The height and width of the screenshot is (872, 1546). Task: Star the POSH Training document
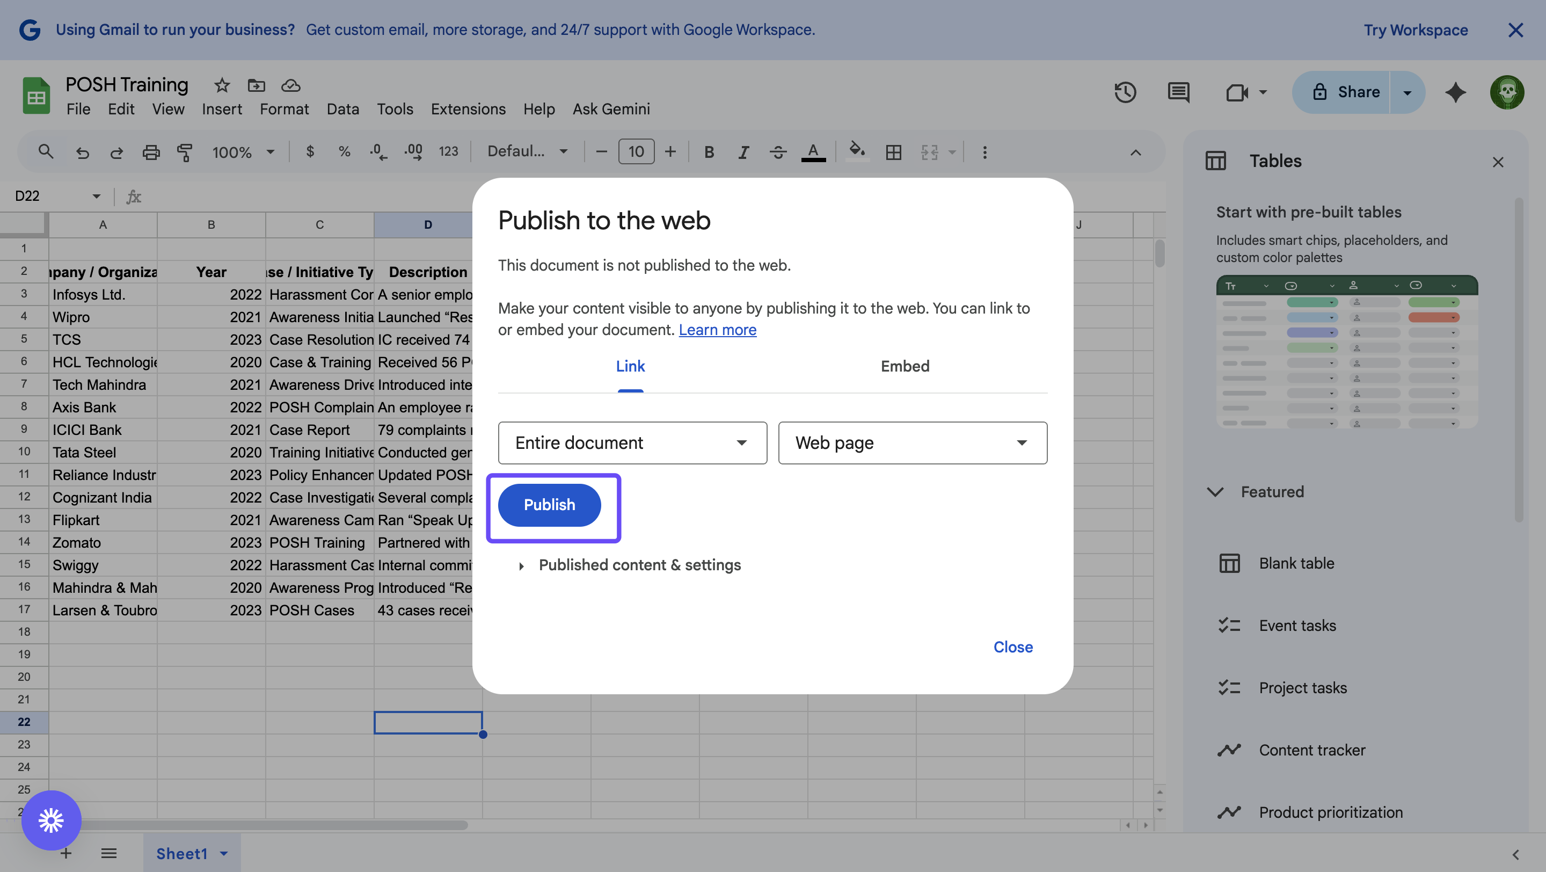(222, 85)
